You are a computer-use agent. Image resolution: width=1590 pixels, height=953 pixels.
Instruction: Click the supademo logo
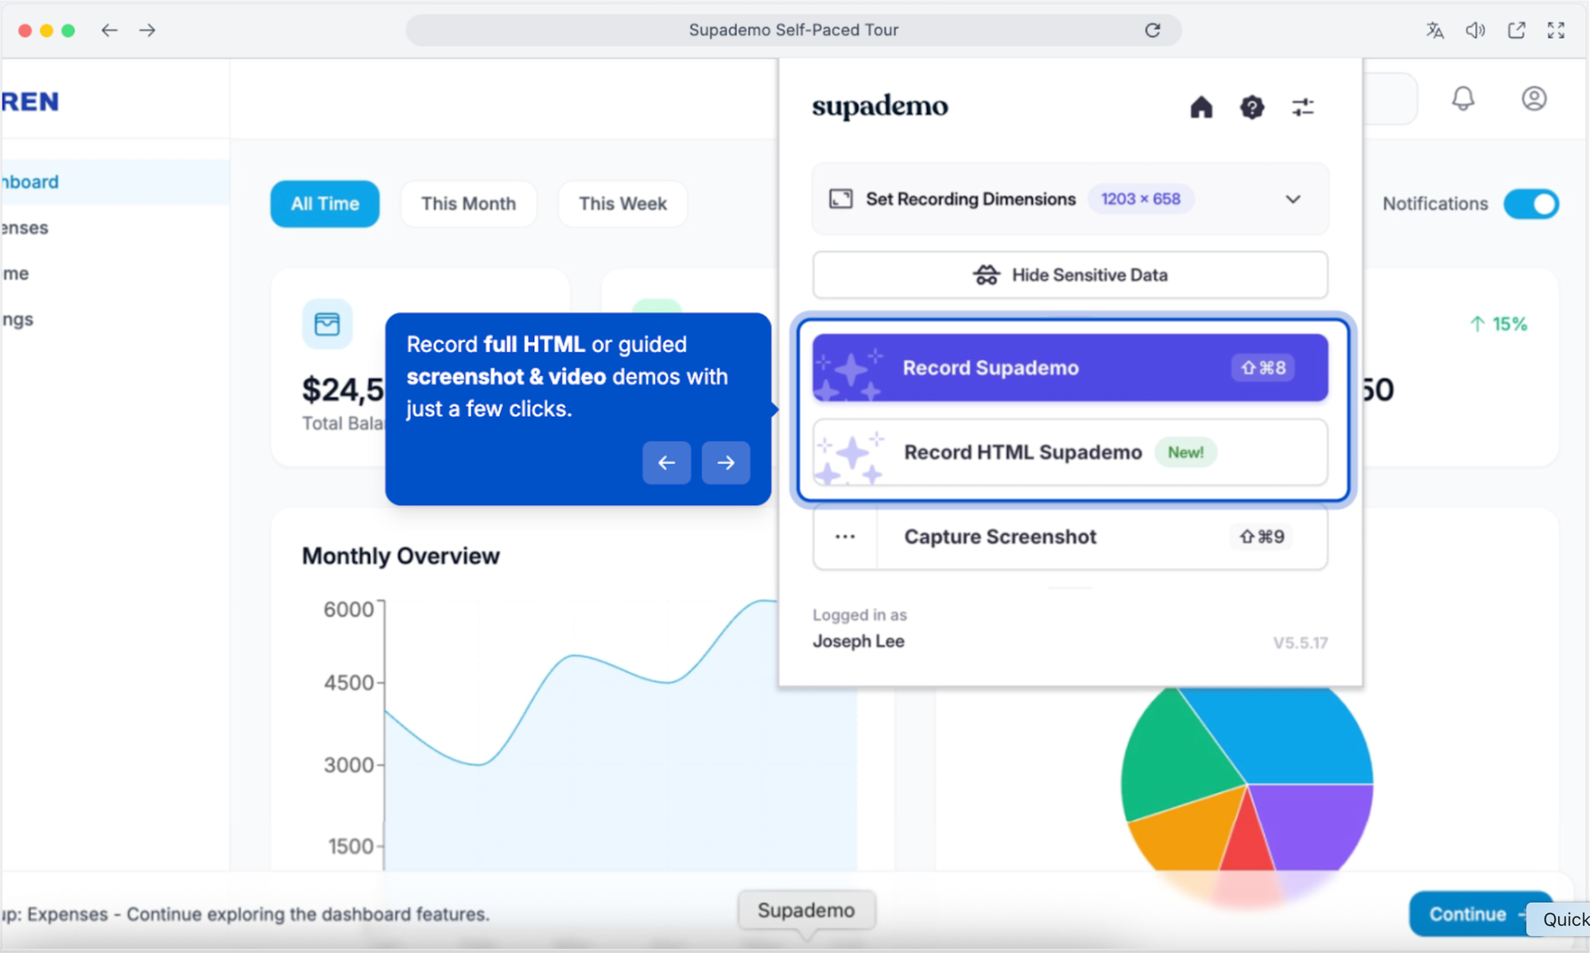pyautogui.click(x=879, y=106)
